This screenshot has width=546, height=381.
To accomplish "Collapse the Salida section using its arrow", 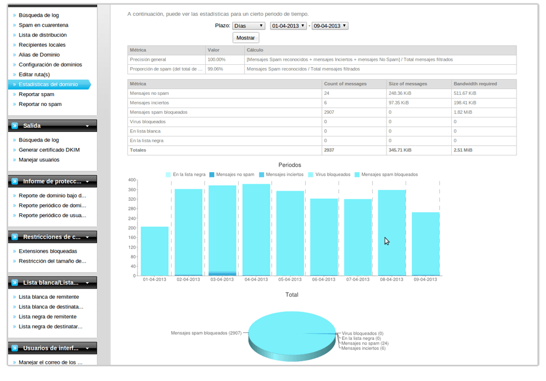I will (87, 126).
